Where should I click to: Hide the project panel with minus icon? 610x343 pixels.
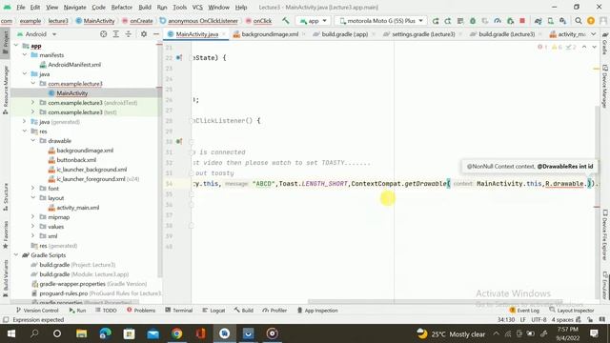pyautogui.click(x=156, y=34)
